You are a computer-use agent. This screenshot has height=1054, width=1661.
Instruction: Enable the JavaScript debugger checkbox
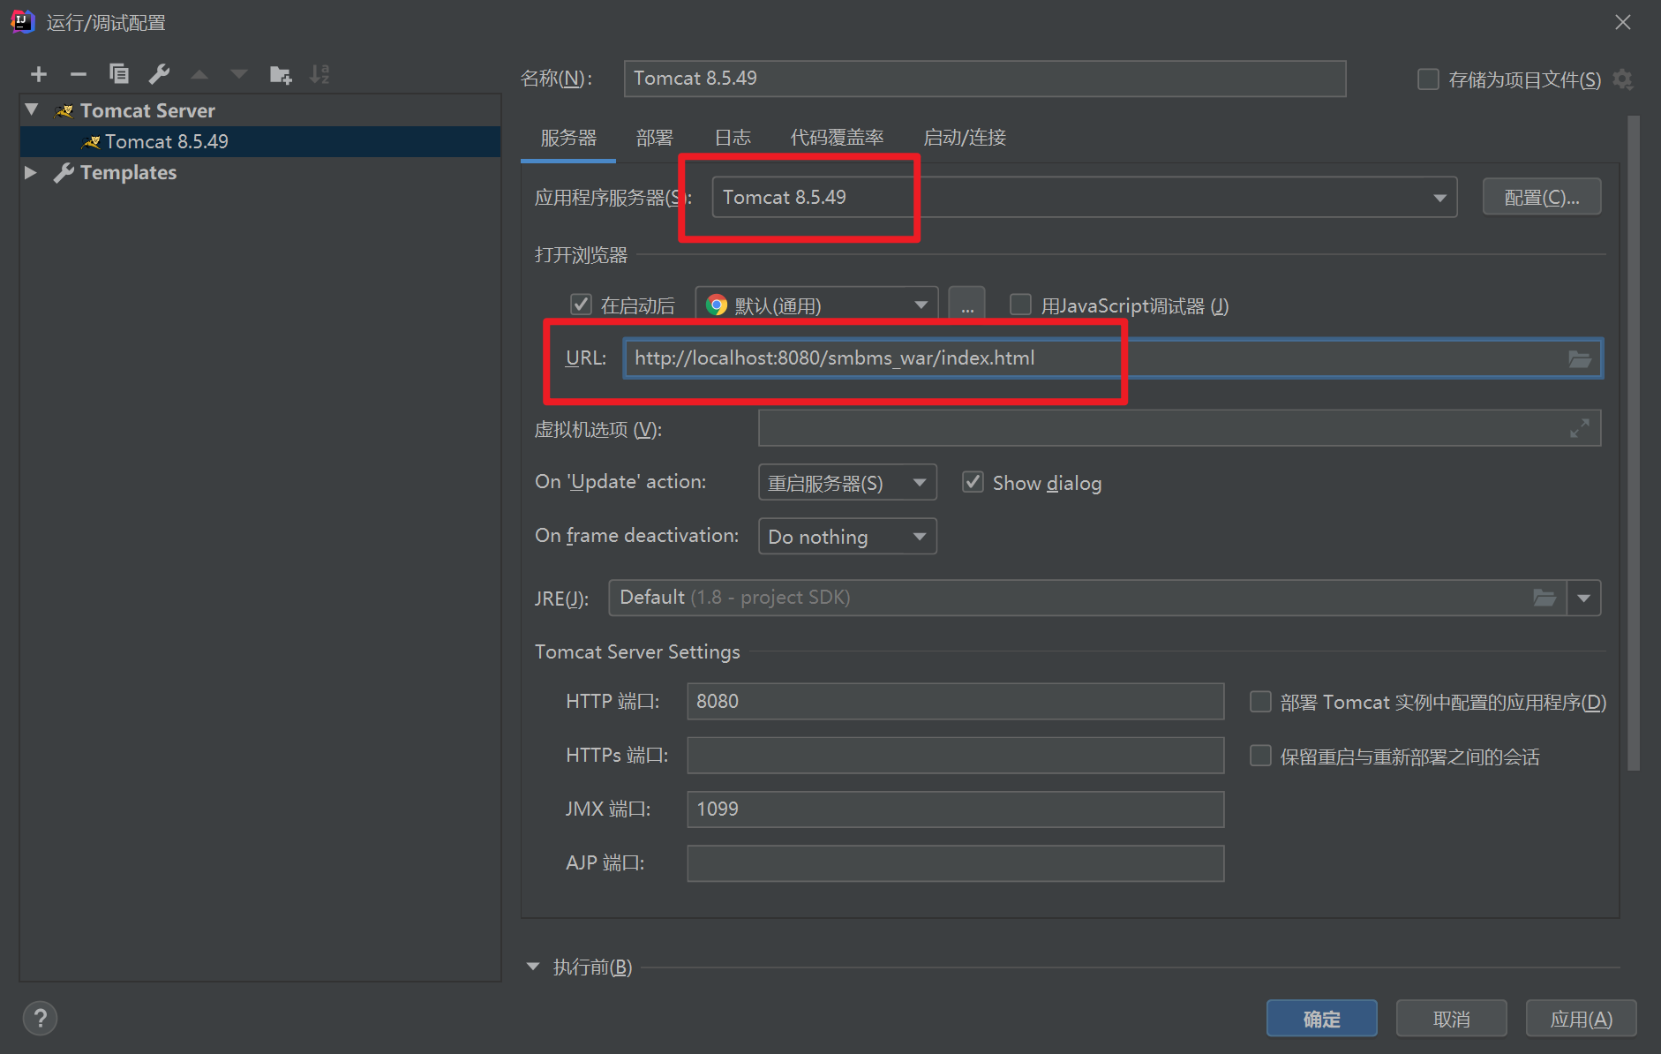click(x=1020, y=305)
